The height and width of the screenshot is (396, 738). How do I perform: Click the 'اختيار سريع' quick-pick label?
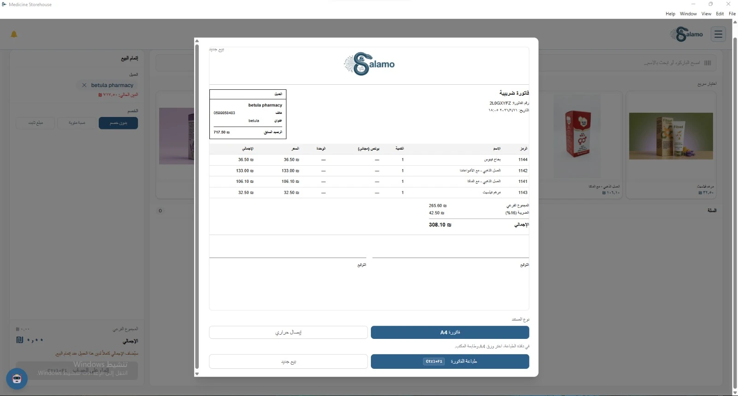point(707,84)
